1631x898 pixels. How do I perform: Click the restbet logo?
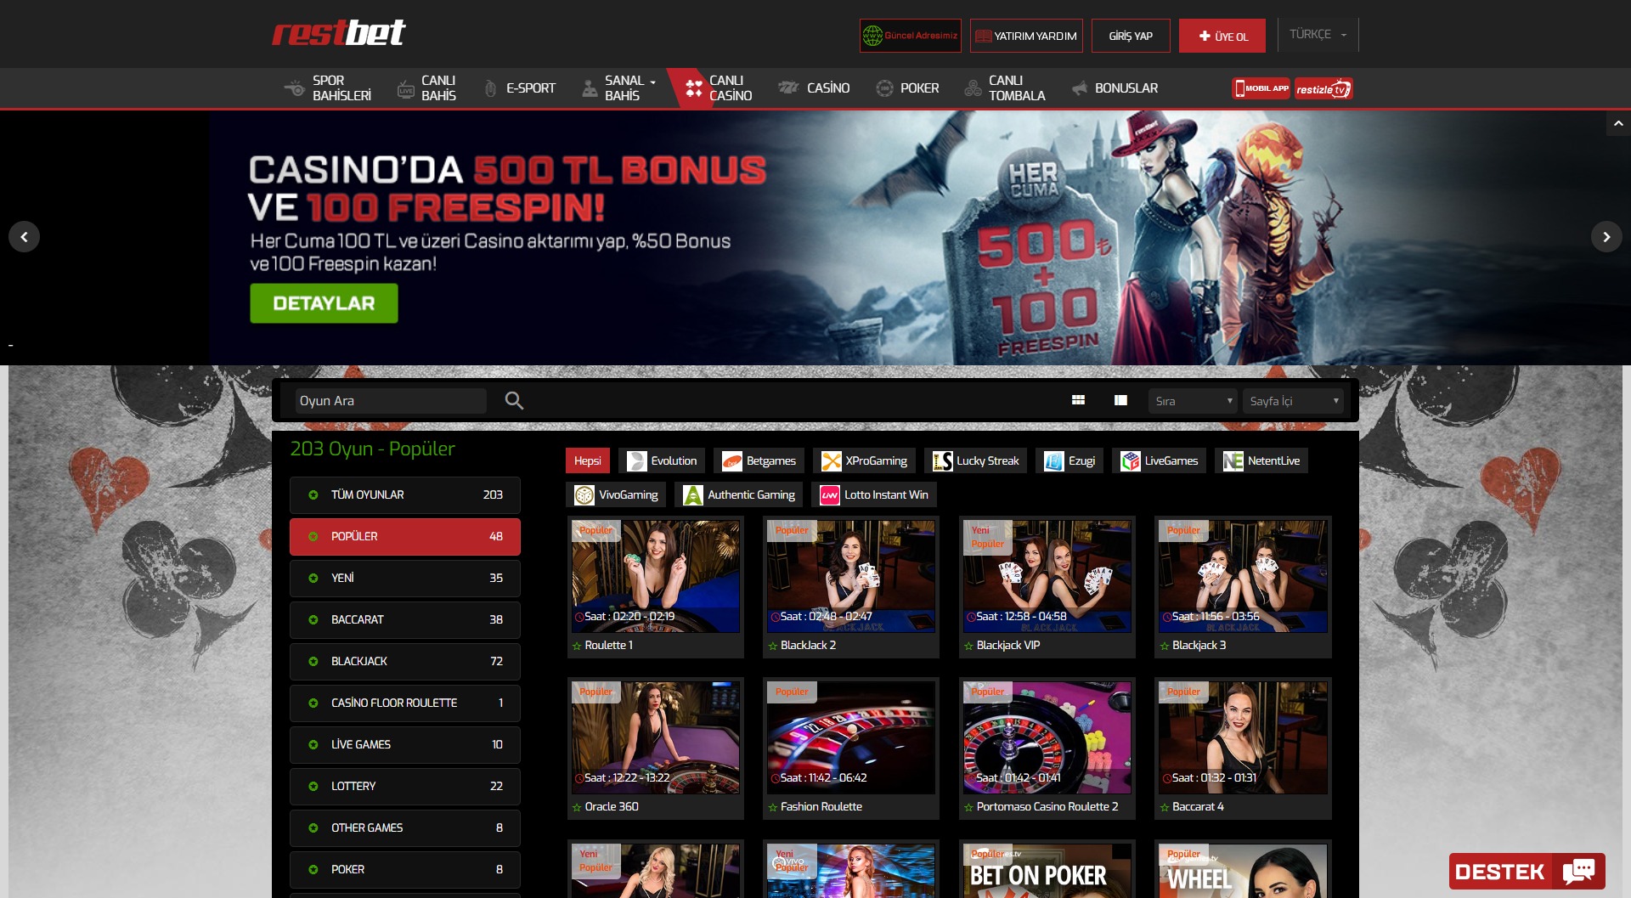(339, 33)
